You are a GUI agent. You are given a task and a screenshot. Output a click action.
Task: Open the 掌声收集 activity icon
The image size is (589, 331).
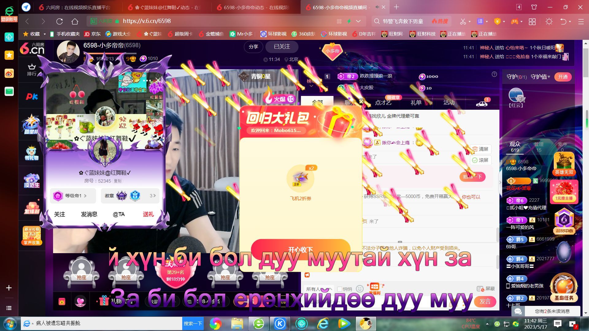(x=32, y=236)
